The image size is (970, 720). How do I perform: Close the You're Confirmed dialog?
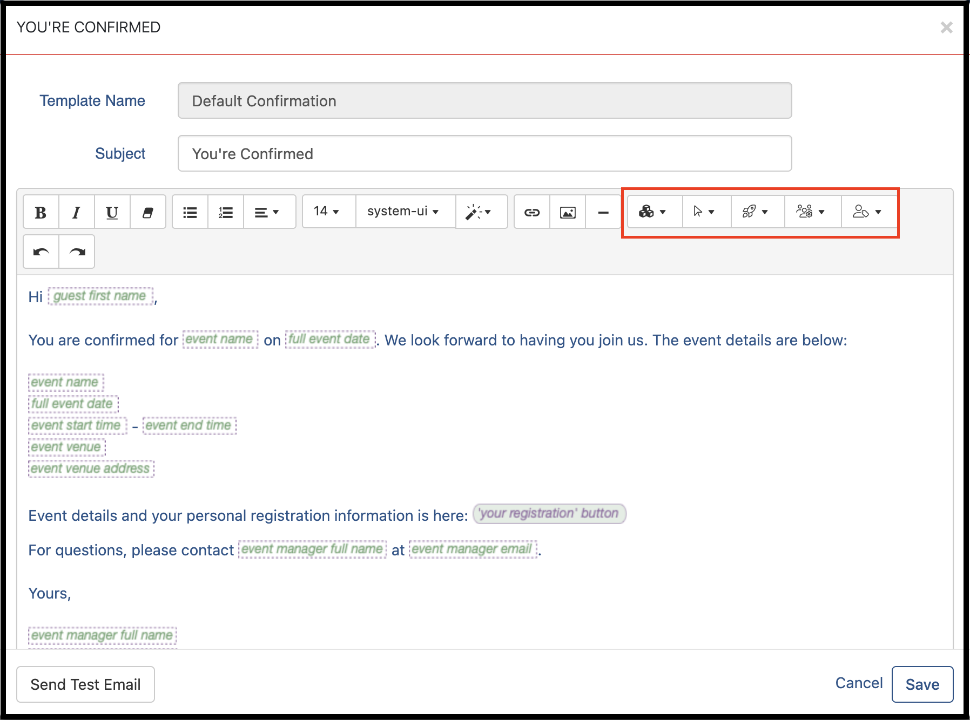tap(946, 27)
